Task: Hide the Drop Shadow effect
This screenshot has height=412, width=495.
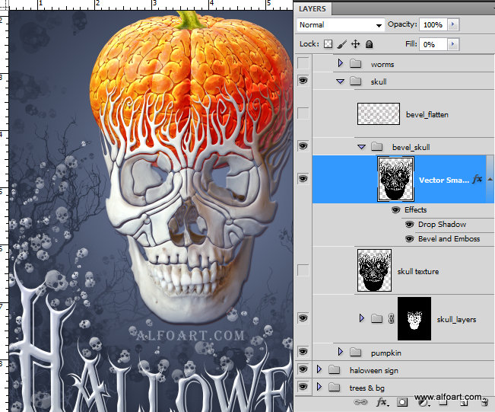Action: click(x=410, y=225)
